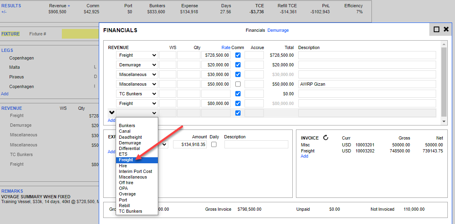Switch to the Demurrage tab link

tap(278, 30)
